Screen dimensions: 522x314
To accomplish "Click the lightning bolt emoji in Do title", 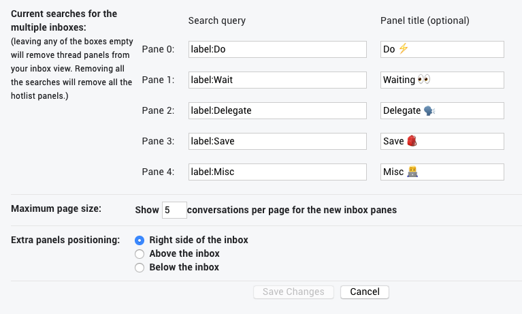I will pyautogui.click(x=404, y=49).
